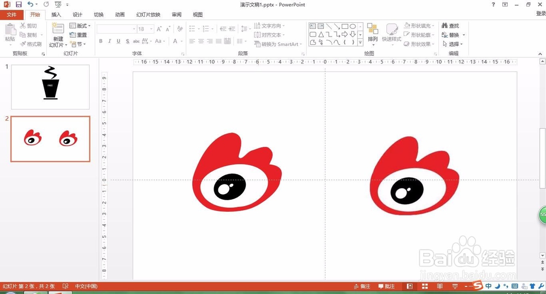Collapse the ribbon with the up arrow
The height and width of the screenshot is (294, 546).
point(540,54)
